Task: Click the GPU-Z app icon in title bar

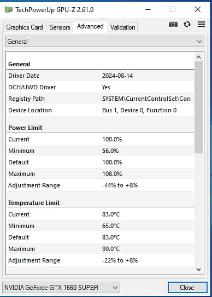Action: tap(9, 9)
